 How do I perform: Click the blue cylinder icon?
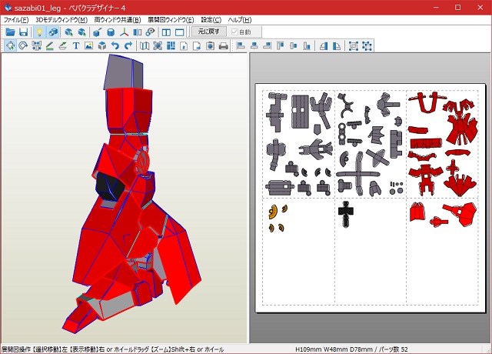click(x=111, y=32)
